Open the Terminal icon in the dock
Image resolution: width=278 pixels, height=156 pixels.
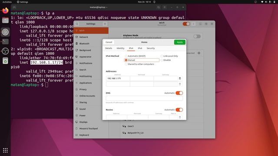pos(5,42)
